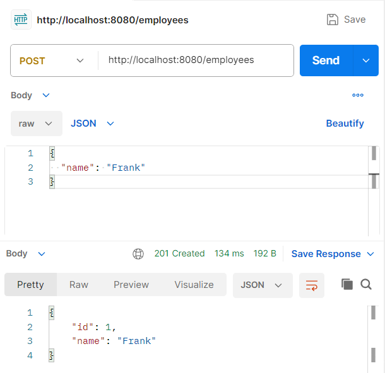
Task: Toggle the line wrap icon in response toolbar
Action: pos(312,285)
